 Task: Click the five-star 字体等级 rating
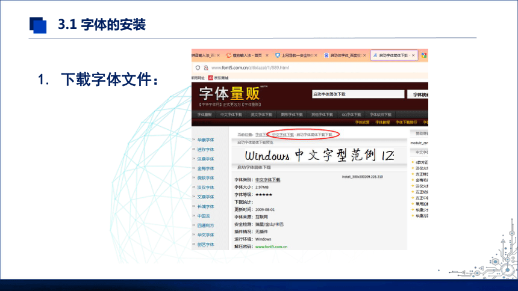click(x=264, y=195)
